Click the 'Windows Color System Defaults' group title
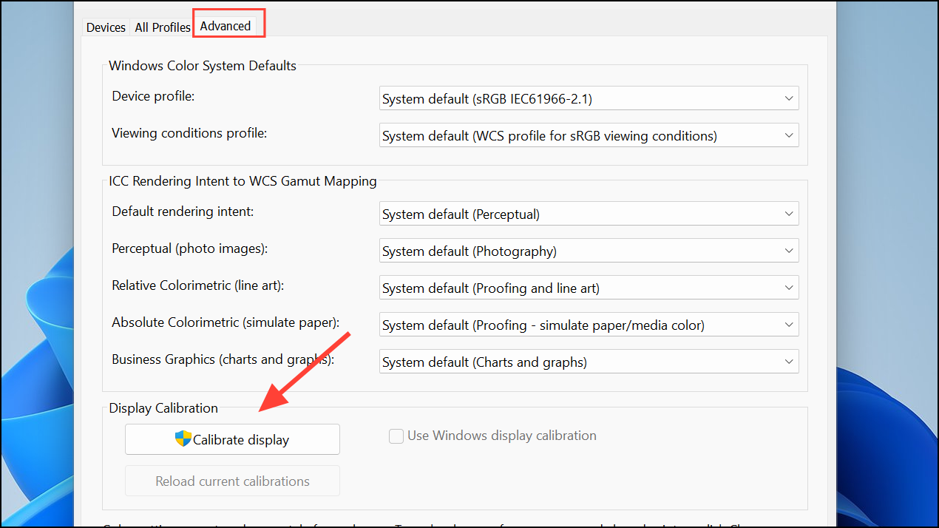Image resolution: width=939 pixels, height=528 pixels. click(x=203, y=66)
